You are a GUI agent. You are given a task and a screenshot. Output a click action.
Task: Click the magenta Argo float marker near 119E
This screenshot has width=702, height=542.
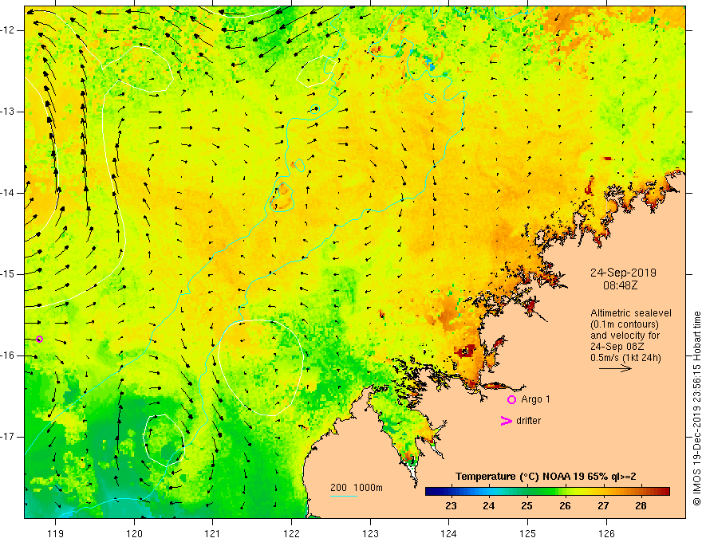[x=39, y=339]
